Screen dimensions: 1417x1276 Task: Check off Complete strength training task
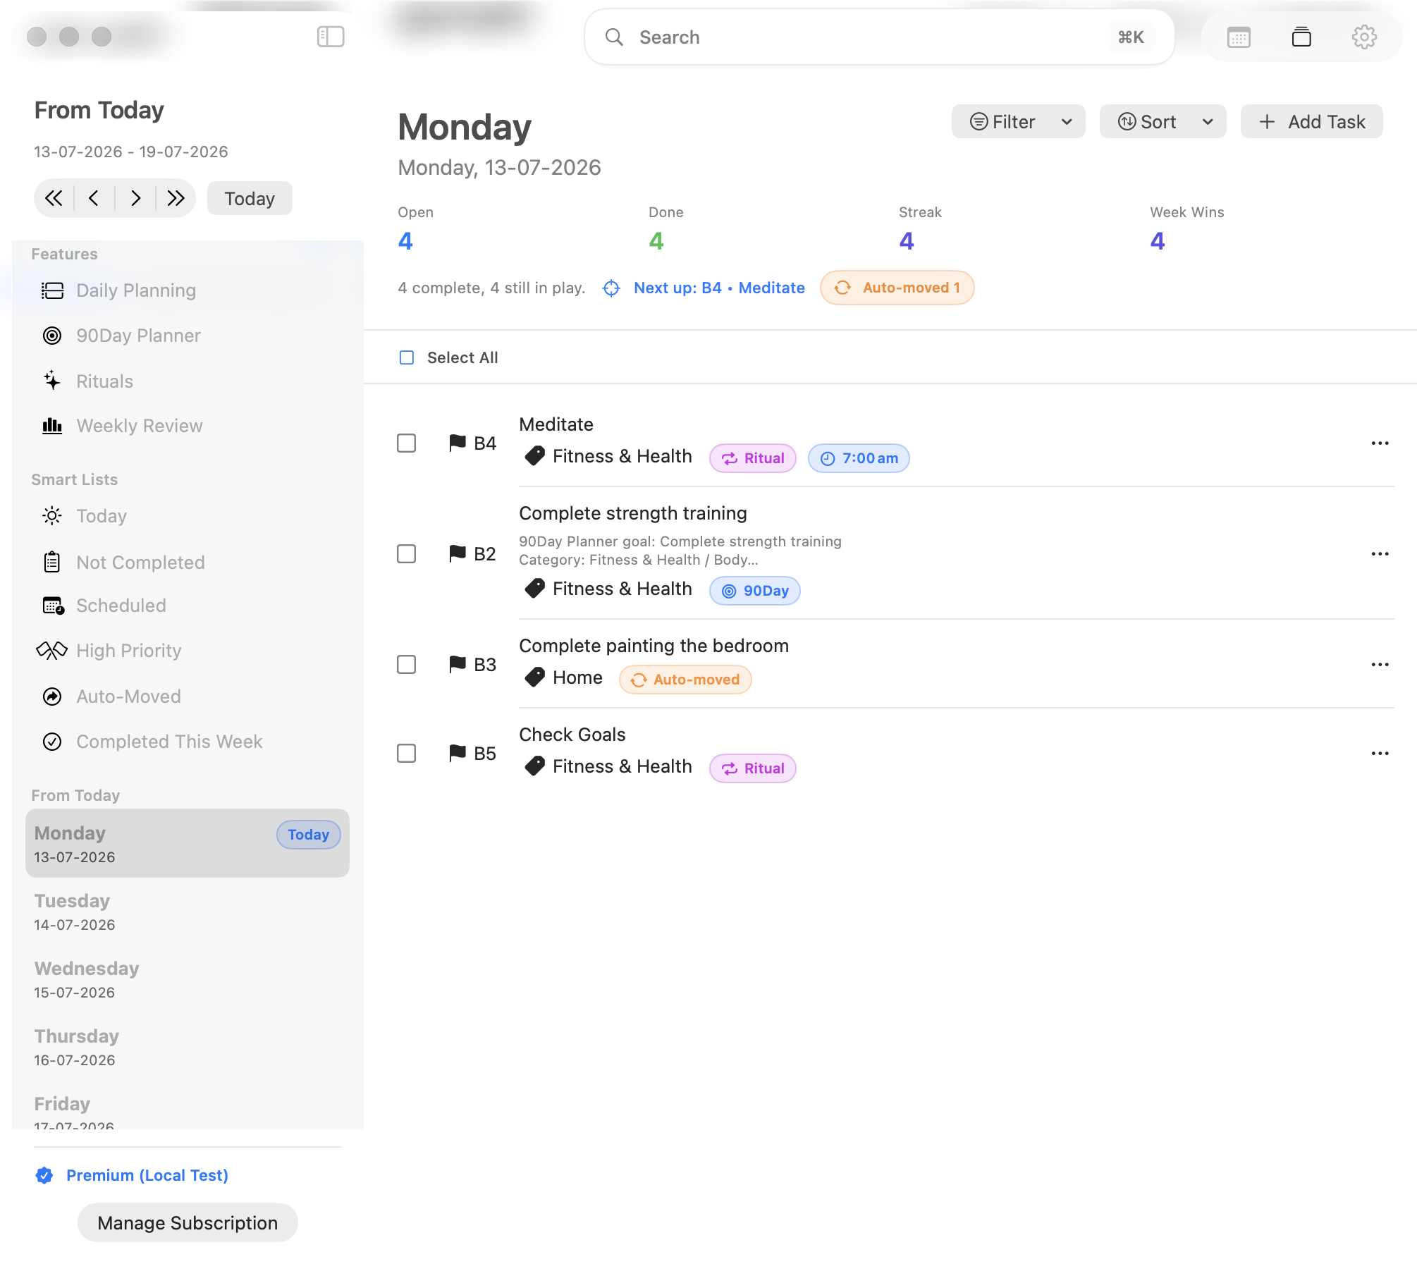tap(407, 554)
